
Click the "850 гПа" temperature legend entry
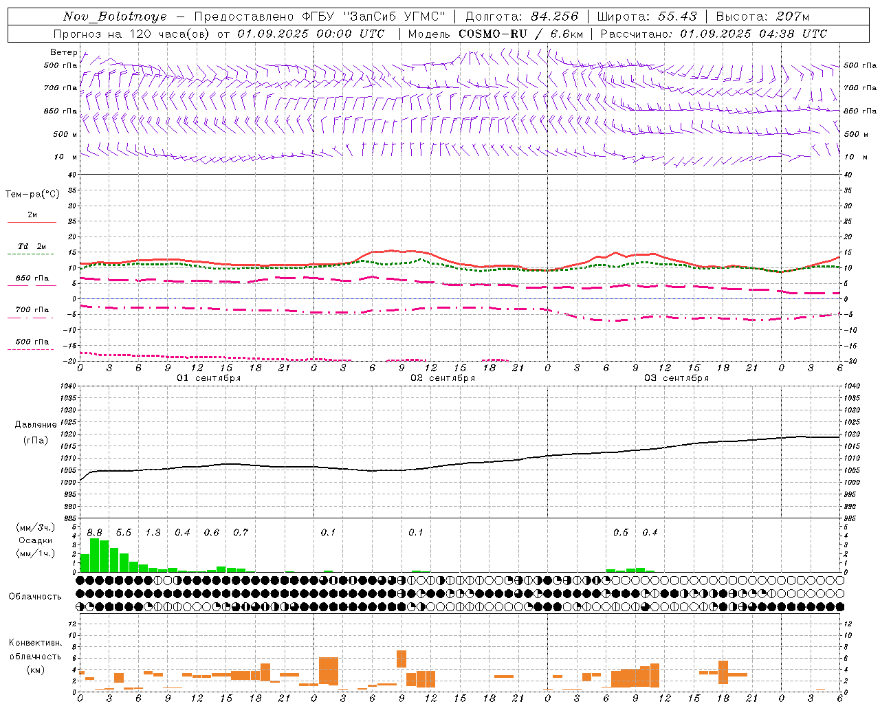32,278
